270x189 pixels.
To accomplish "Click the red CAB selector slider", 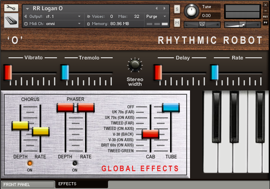I will (151, 134).
